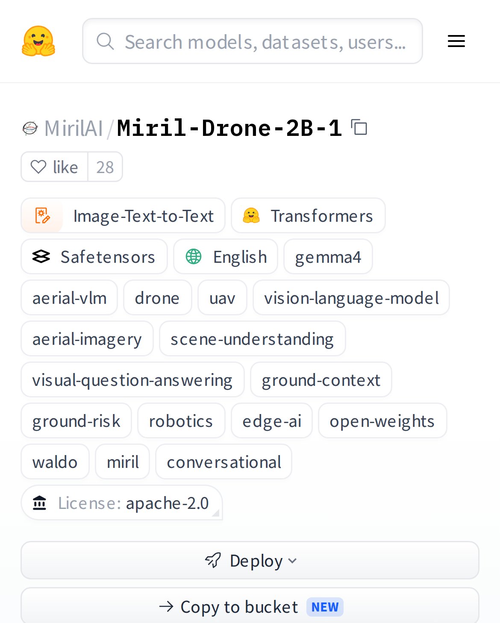Image resolution: width=500 pixels, height=623 pixels.
Task: Select the vision-language-model tag
Action: coord(351,297)
